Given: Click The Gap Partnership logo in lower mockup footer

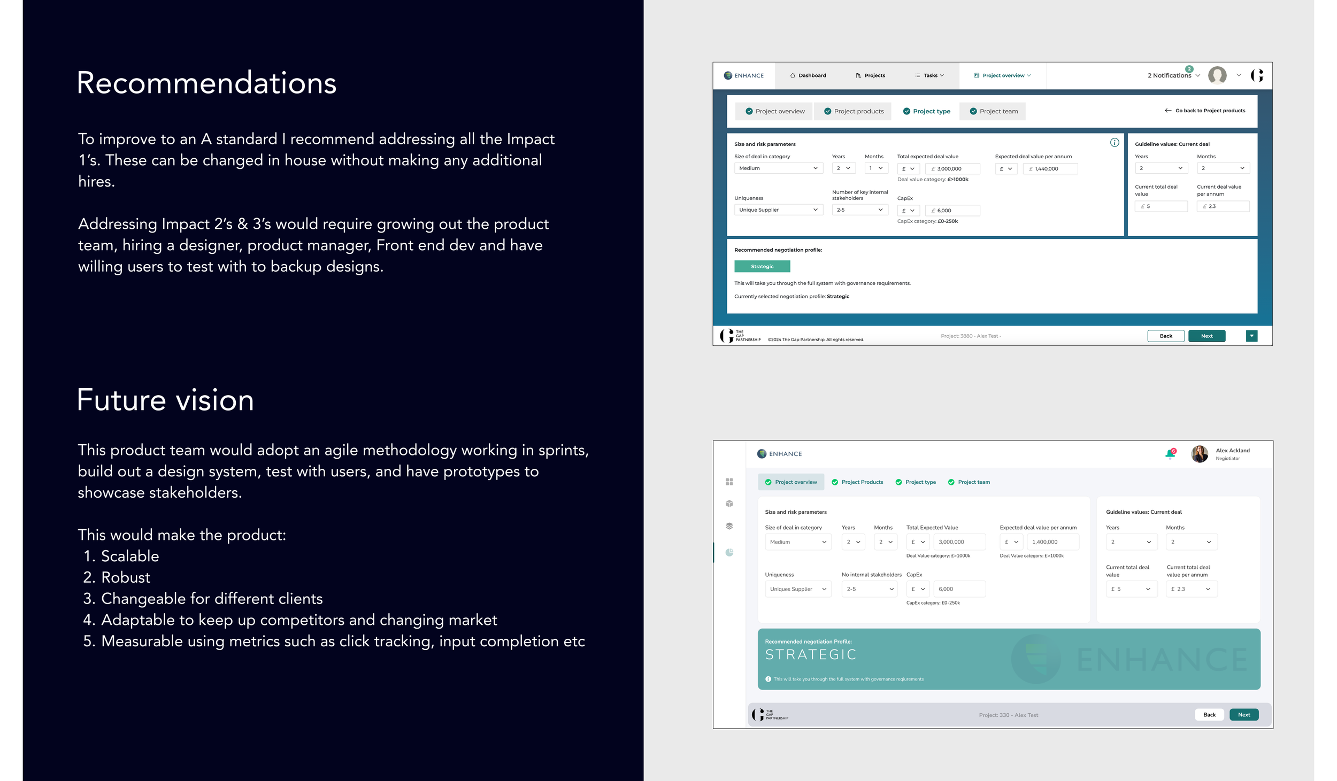Looking at the screenshot, I should click(x=770, y=715).
